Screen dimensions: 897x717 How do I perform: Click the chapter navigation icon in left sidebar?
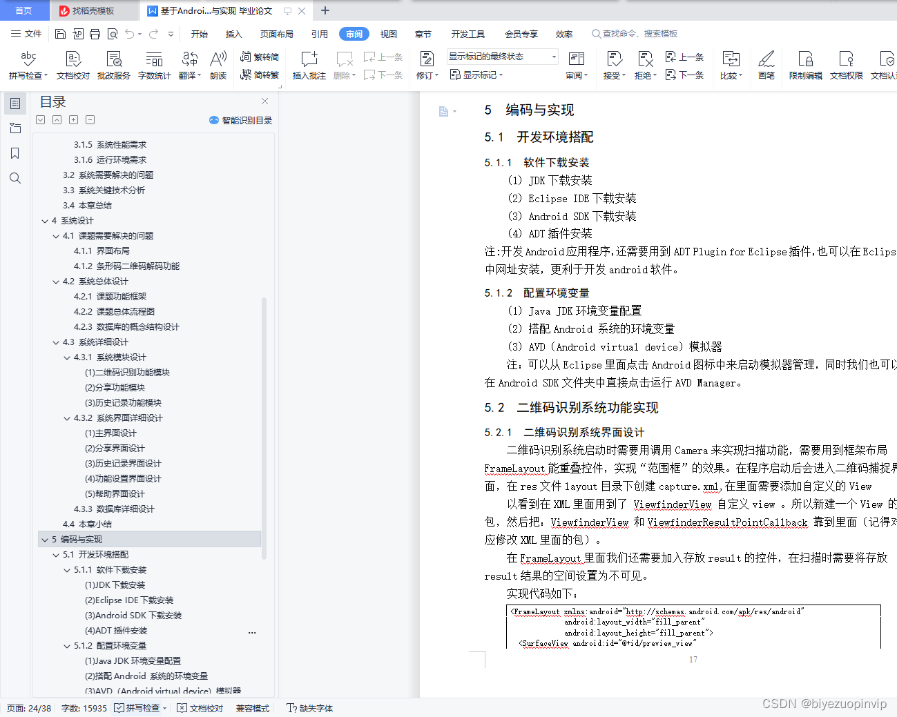(x=15, y=128)
